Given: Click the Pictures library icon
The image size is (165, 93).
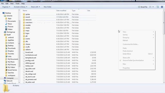Looking at the screenshot, I should pyautogui.click(x=6, y=27).
